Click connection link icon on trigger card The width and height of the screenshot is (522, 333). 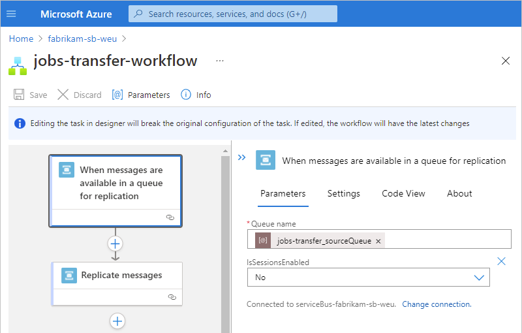tap(170, 217)
